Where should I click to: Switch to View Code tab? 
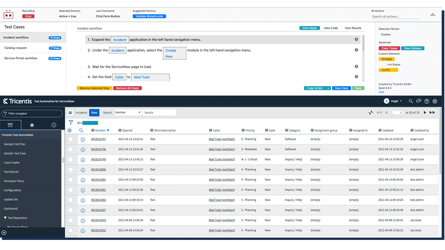pos(331,28)
